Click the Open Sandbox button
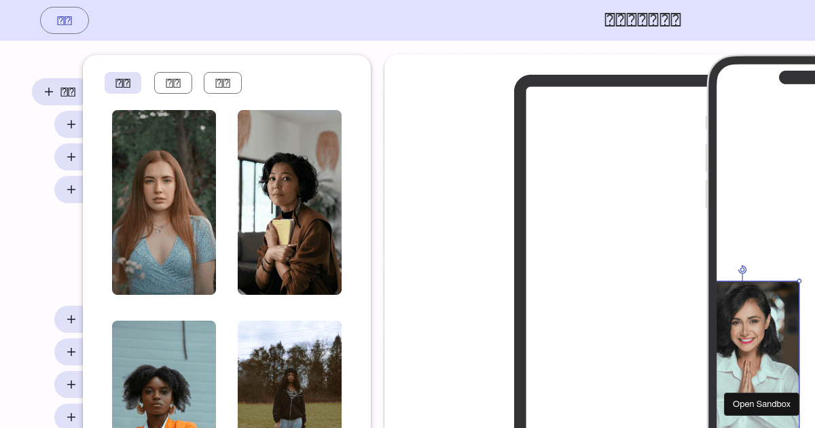The height and width of the screenshot is (428, 815). (761, 404)
